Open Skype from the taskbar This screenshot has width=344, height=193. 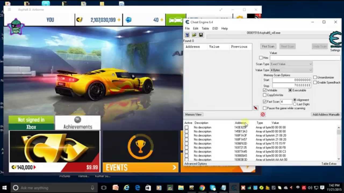coord(213,188)
